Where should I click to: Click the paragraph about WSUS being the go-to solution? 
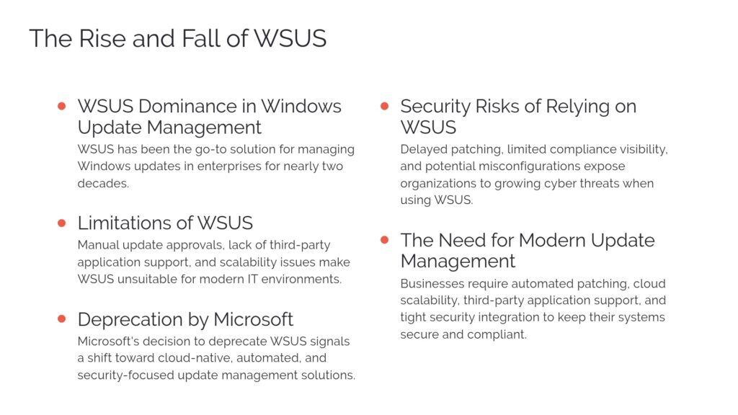click(x=215, y=166)
